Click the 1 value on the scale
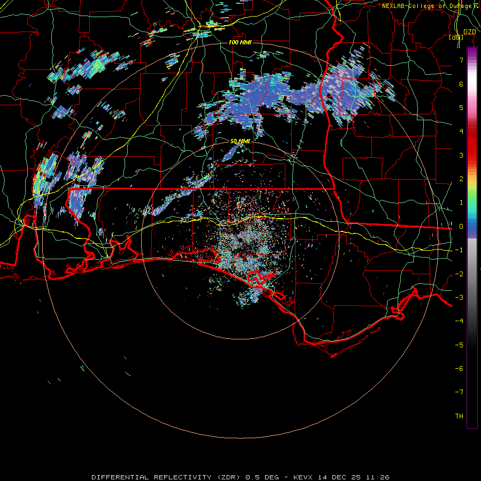Viewport: 481px width, 481px height. coord(461,203)
